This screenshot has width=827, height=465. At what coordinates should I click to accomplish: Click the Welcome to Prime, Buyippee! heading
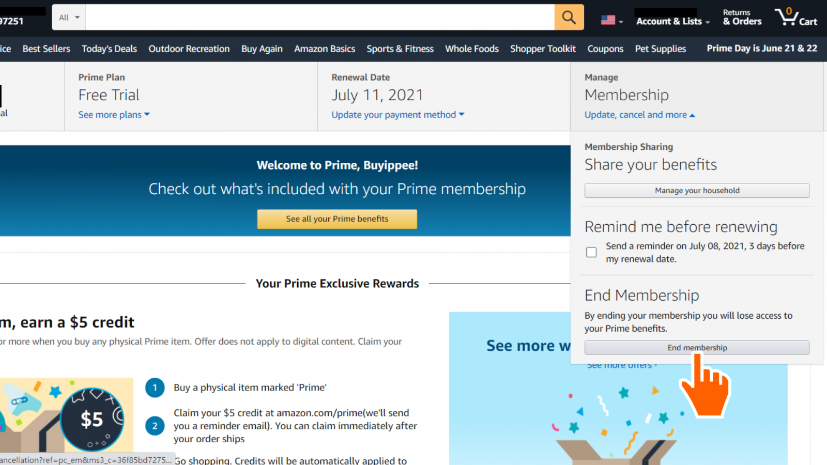(337, 165)
